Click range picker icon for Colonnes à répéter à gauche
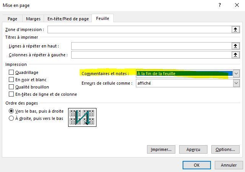This screenshot has height=172, width=245. (x=235, y=55)
